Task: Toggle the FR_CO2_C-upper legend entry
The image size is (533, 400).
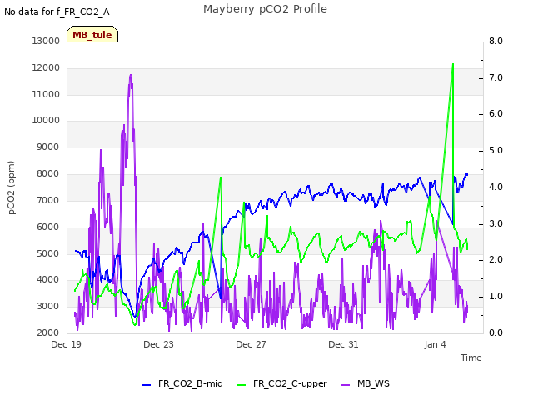Action: pyautogui.click(x=281, y=383)
